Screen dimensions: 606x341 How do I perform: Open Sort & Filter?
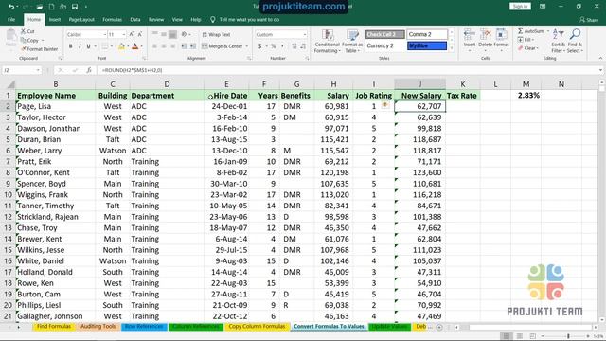coord(558,41)
